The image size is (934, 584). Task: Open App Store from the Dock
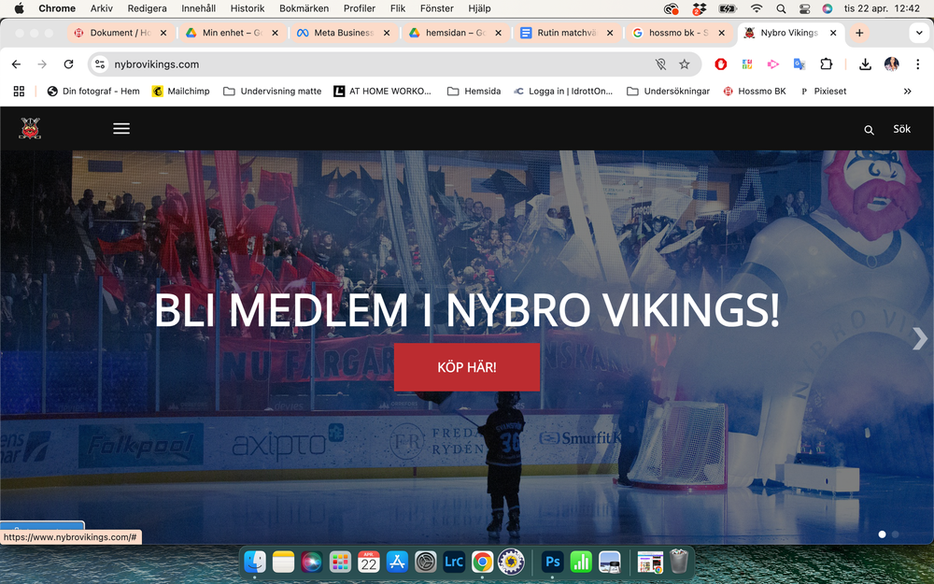397,562
